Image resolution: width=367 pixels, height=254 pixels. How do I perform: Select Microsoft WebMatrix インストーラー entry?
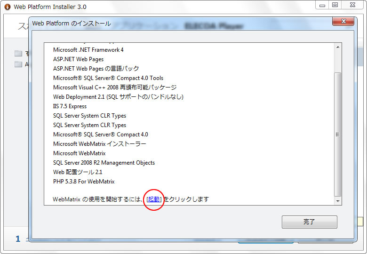point(99,144)
